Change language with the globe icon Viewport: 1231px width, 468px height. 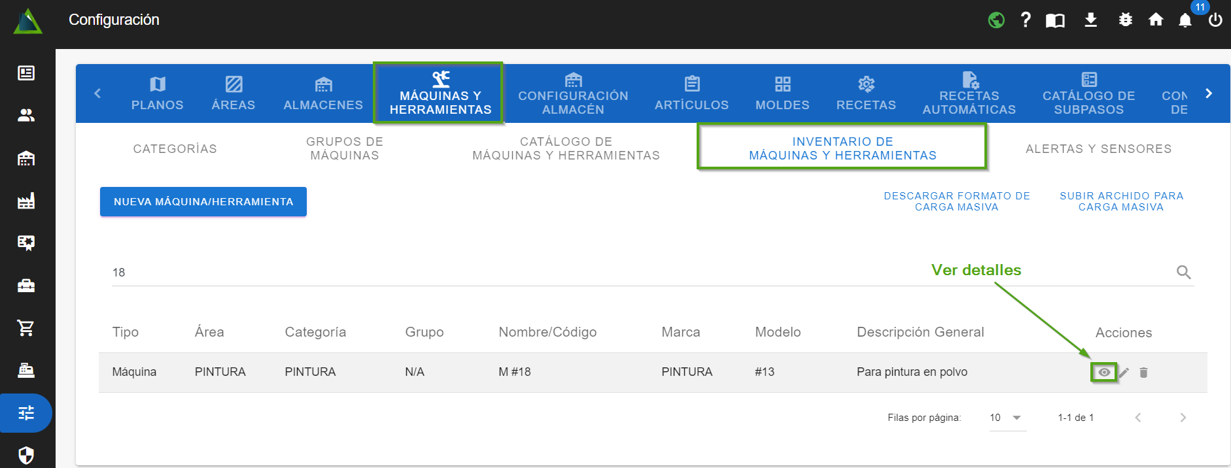[996, 20]
